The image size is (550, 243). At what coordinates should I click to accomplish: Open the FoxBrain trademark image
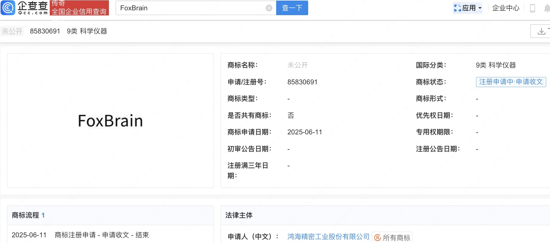tap(110, 121)
